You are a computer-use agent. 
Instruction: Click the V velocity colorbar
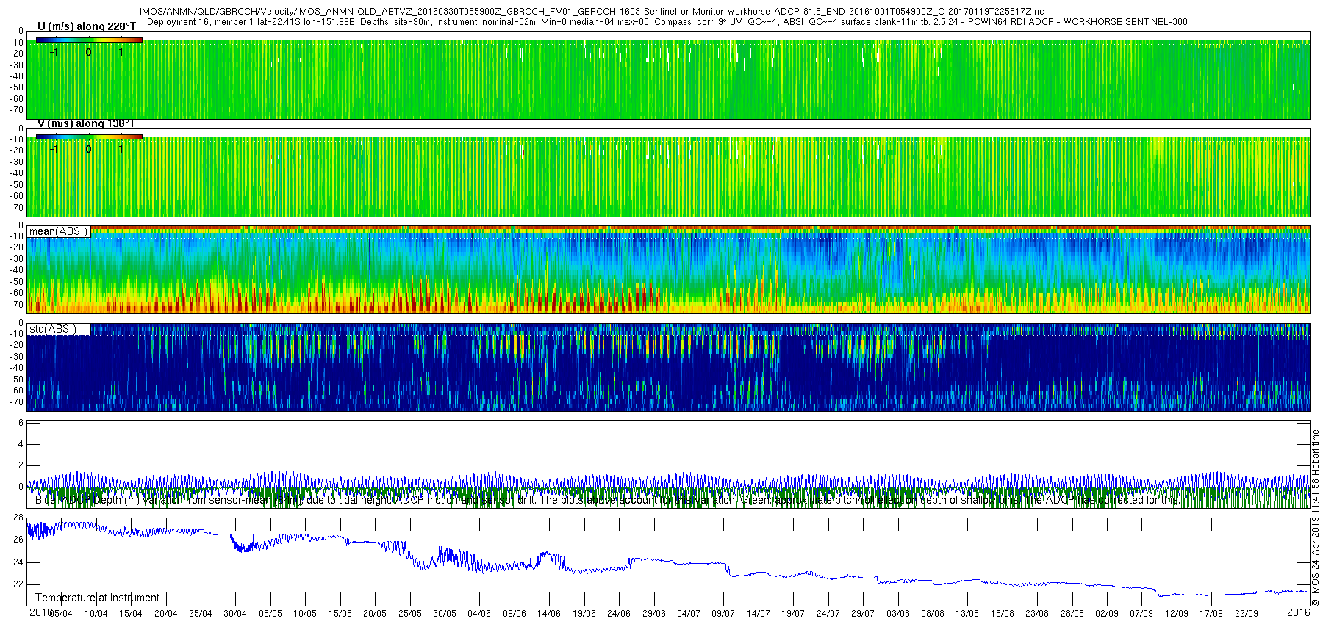[89, 137]
